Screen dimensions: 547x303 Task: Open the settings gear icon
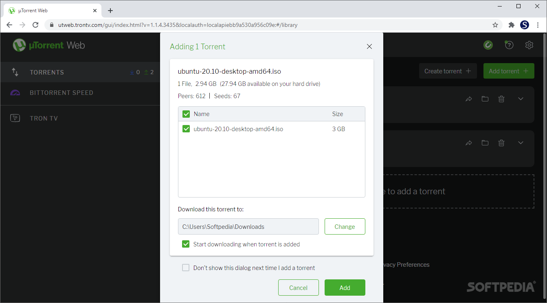(529, 45)
